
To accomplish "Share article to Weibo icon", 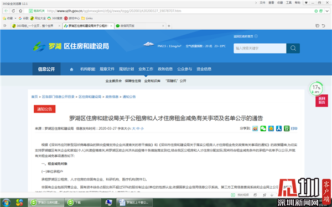I will pos(255,129).
